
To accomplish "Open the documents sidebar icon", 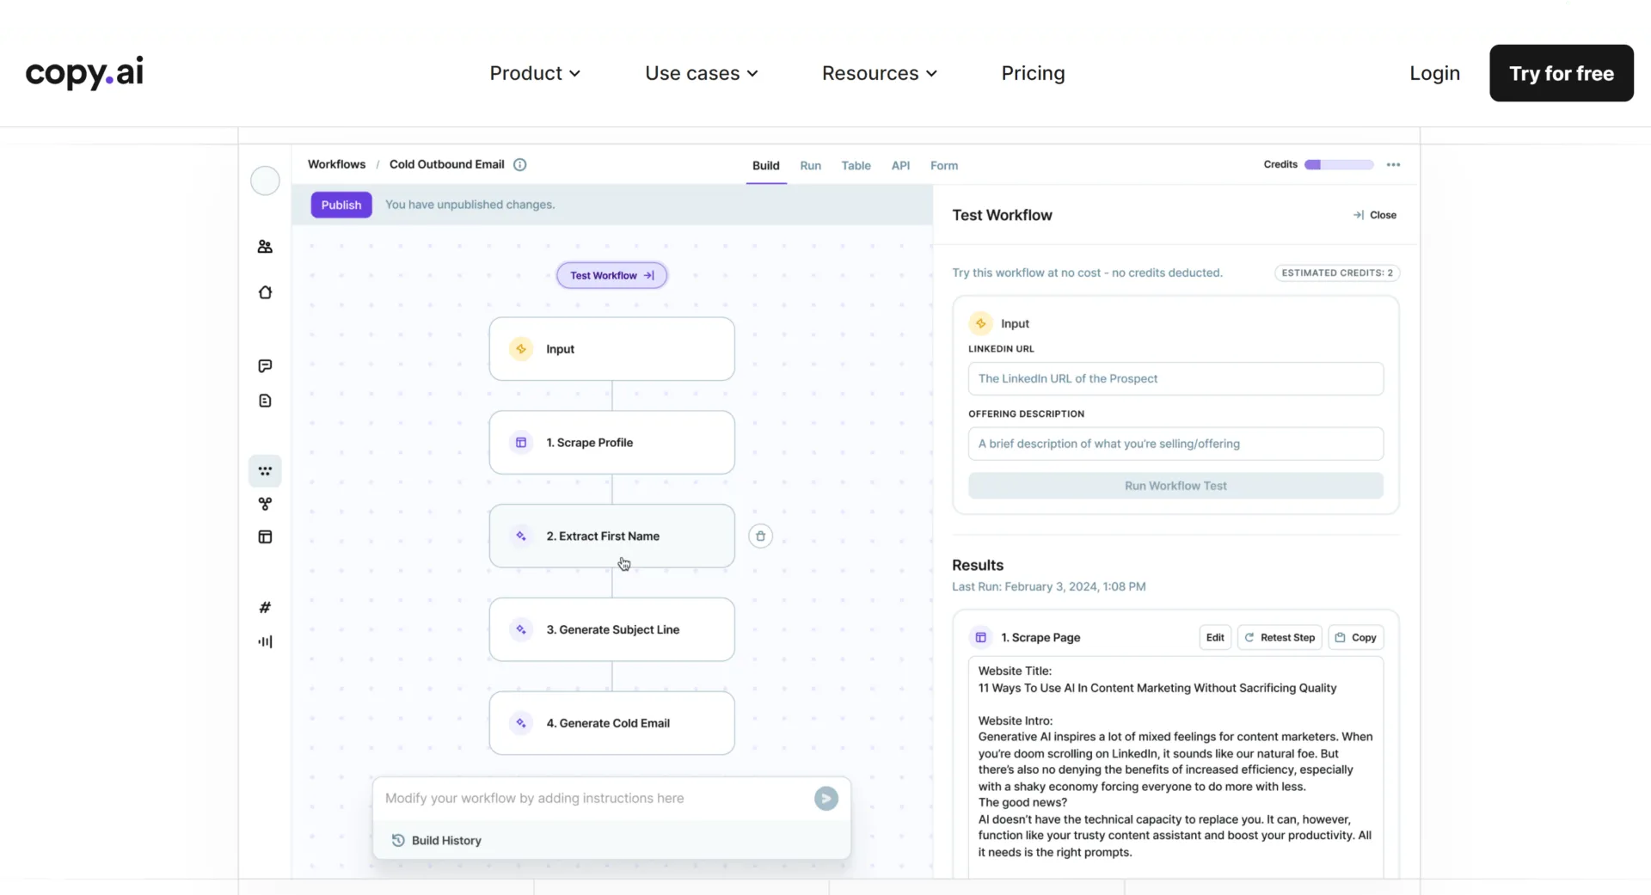I will [265, 401].
